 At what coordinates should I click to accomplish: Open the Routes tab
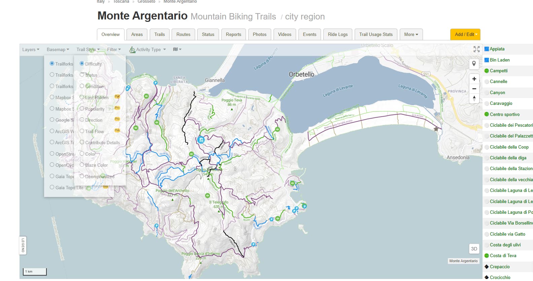tap(183, 34)
